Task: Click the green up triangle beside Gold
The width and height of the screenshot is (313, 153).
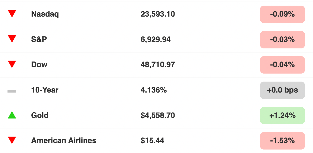Action: click(12, 115)
